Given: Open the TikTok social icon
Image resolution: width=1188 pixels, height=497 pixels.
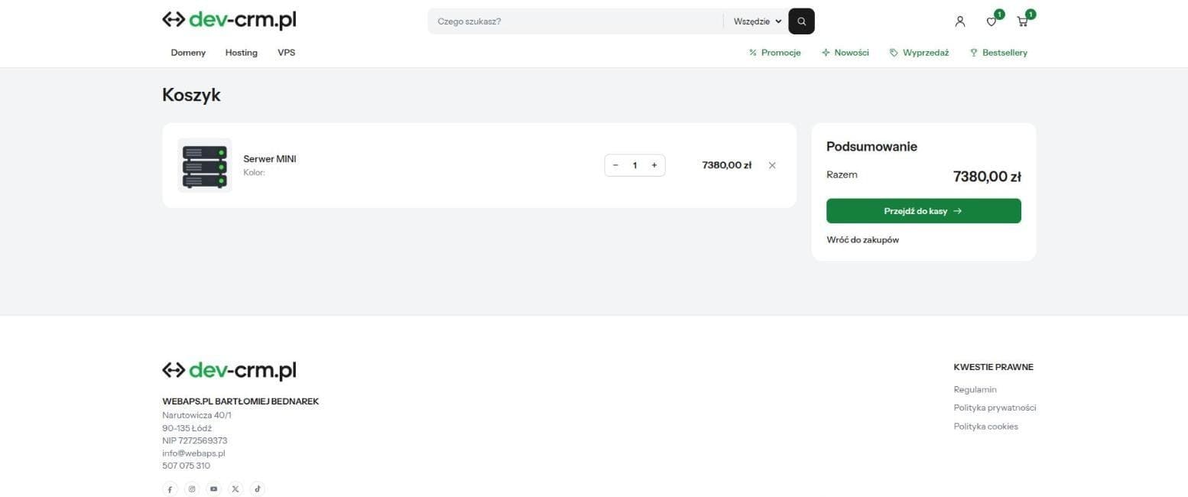Looking at the screenshot, I should (258, 489).
